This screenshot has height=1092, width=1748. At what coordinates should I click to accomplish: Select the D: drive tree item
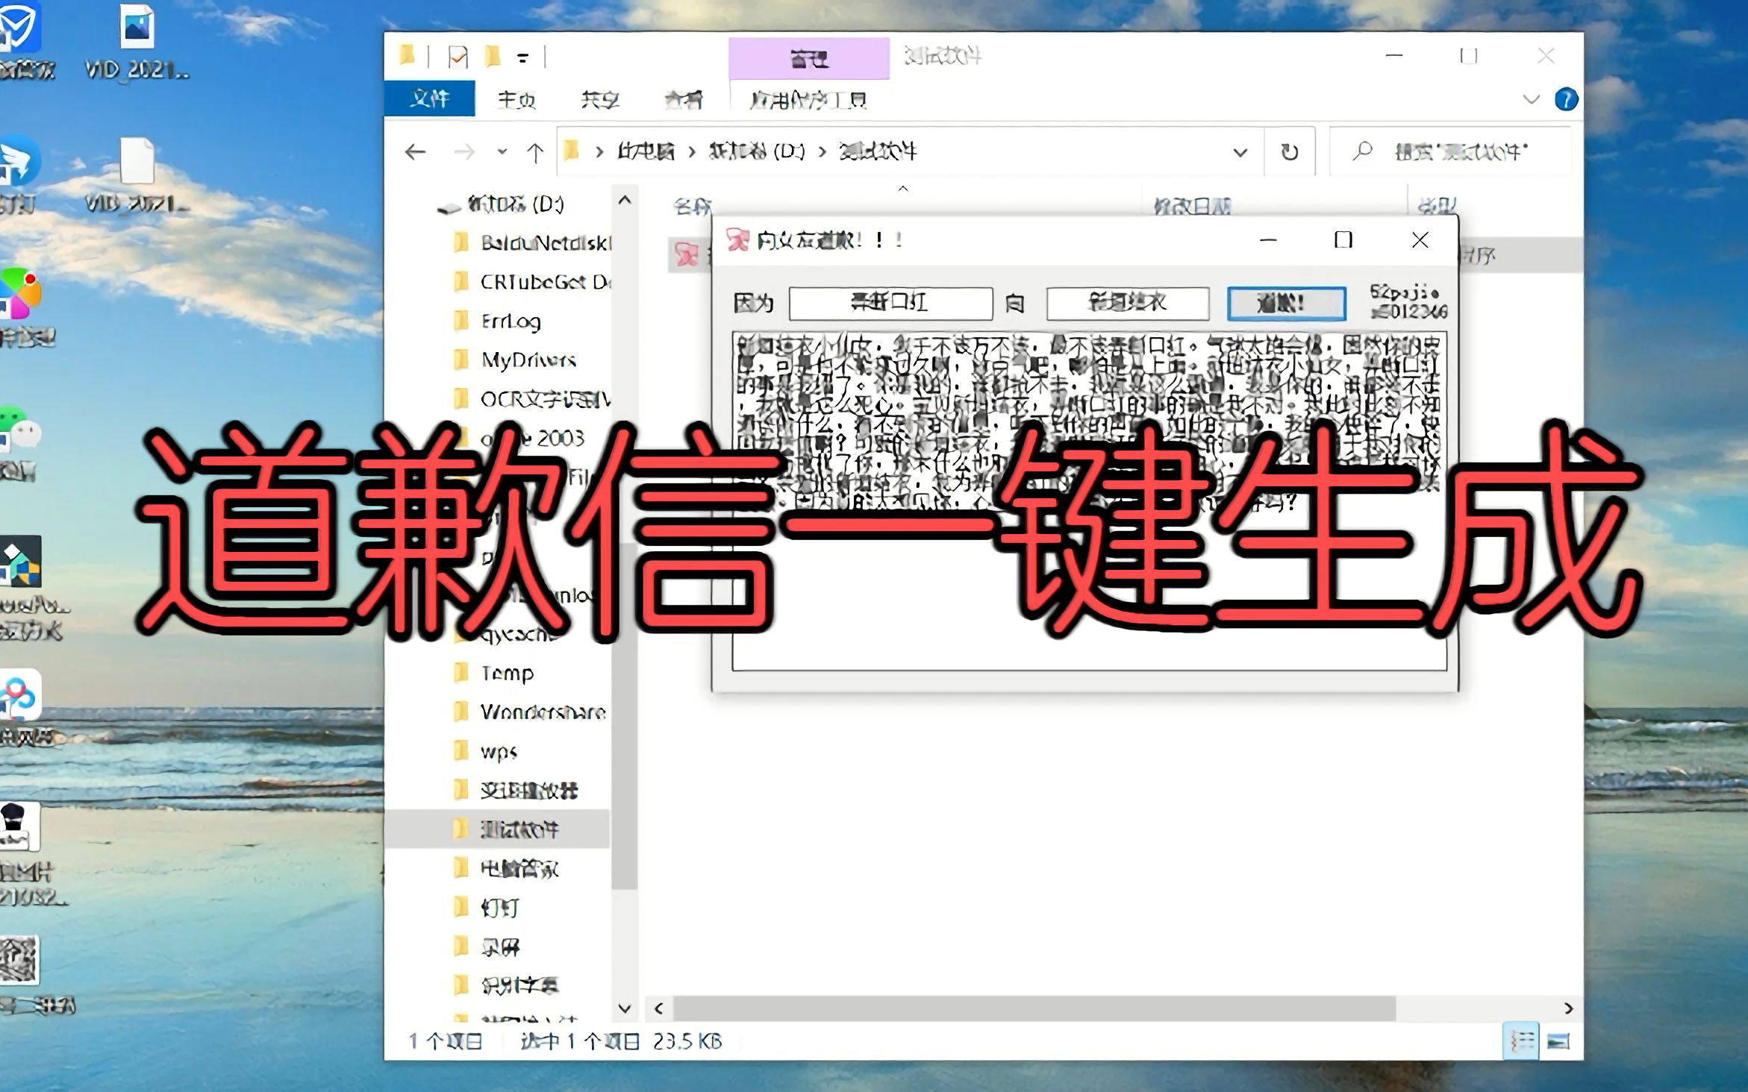[x=515, y=204]
